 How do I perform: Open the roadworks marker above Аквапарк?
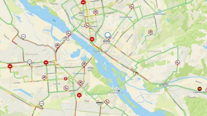pyautogui.click(x=68, y=33)
